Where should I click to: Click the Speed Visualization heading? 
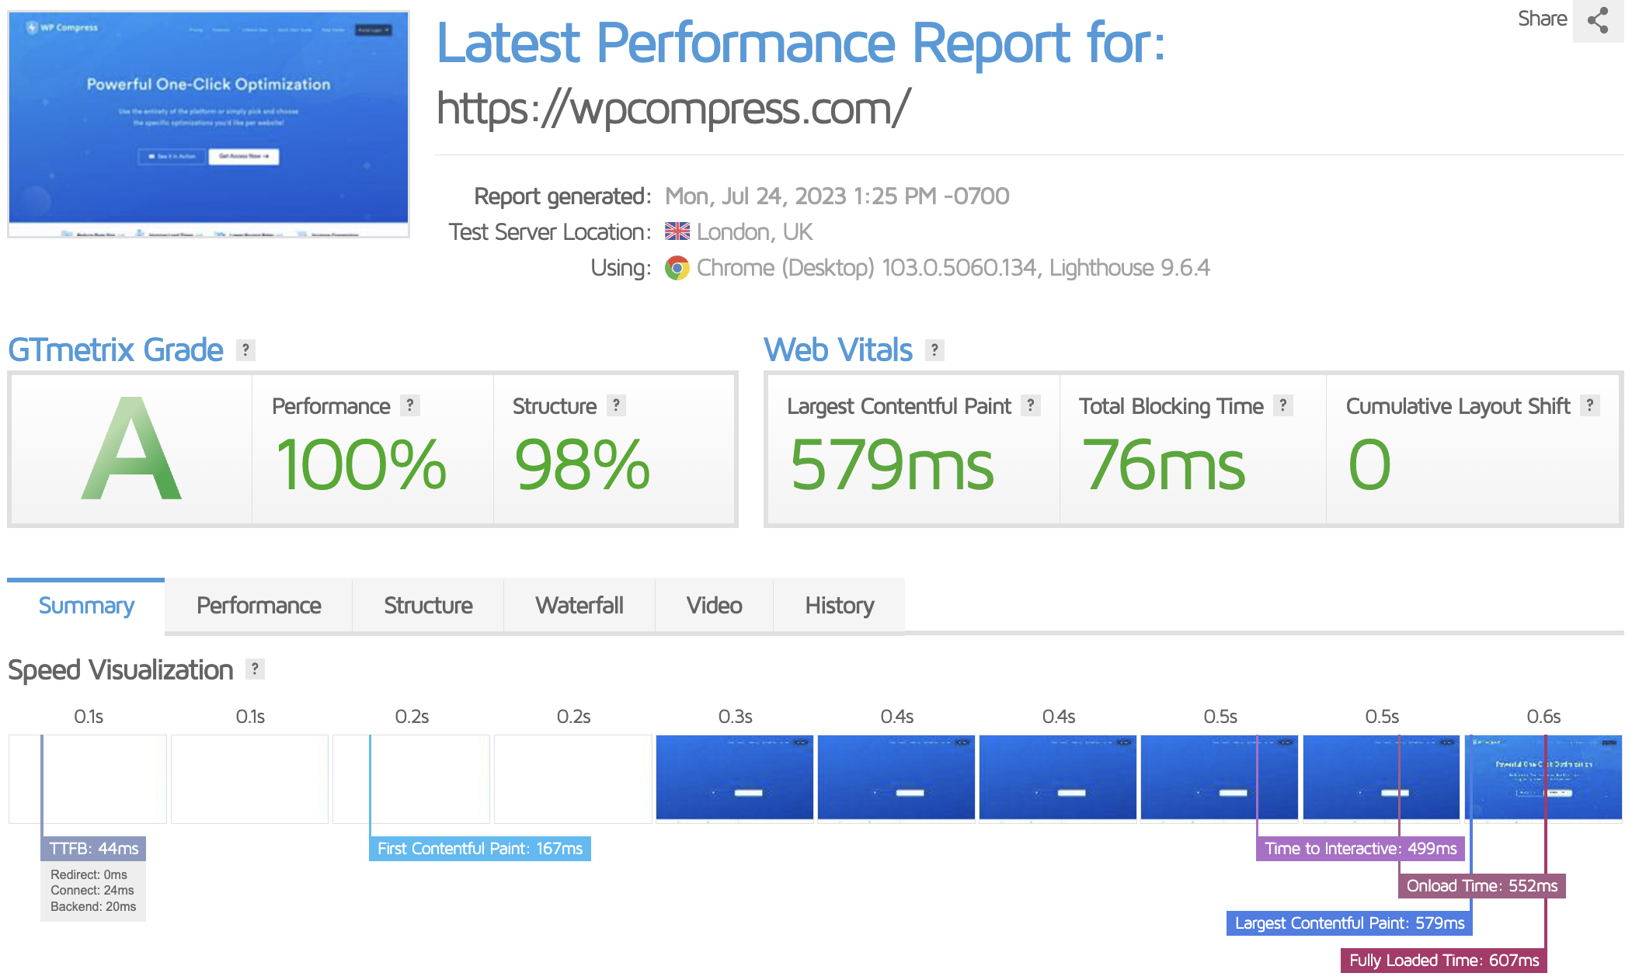point(120,670)
